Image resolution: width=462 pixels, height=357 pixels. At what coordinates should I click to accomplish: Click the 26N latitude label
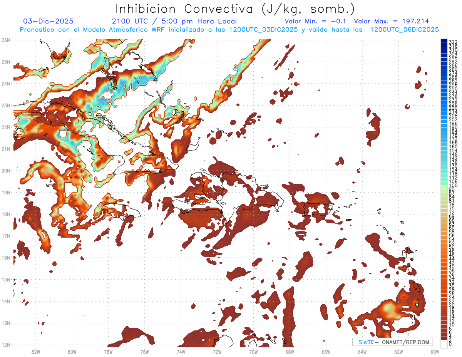pos(6,40)
